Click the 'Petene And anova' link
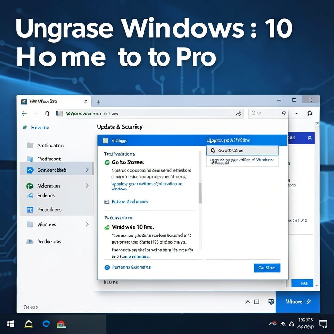This screenshot has width=334, height=334. point(130,202)
